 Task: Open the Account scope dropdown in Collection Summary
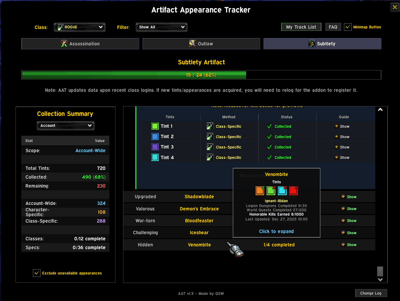coord(65,126)
